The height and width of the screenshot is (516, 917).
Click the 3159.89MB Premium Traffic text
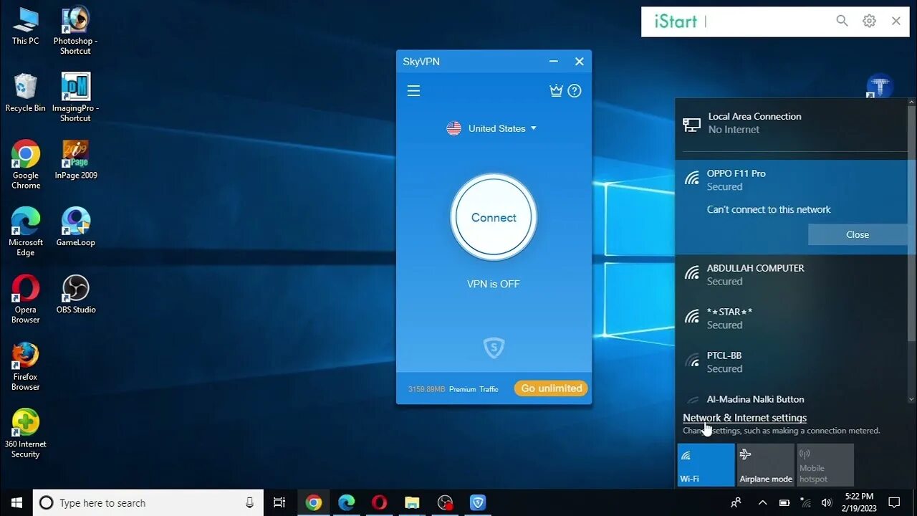pyautogui.click(x=453, y=389)
